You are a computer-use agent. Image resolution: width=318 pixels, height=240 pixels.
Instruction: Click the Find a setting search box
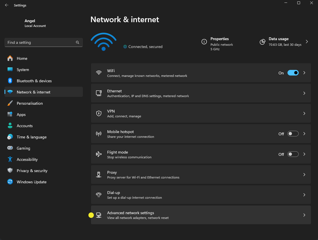pyautogui.click(x=41, y=42)
